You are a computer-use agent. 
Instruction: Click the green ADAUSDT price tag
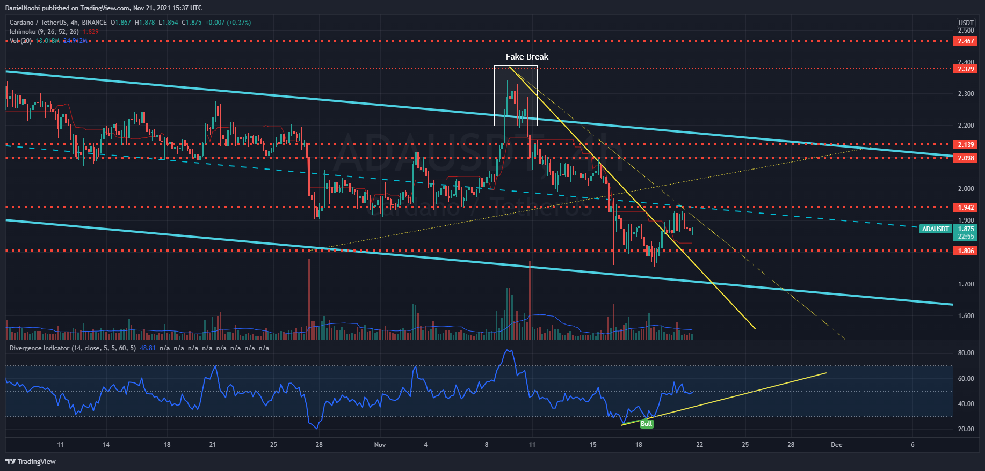[935, 229]
